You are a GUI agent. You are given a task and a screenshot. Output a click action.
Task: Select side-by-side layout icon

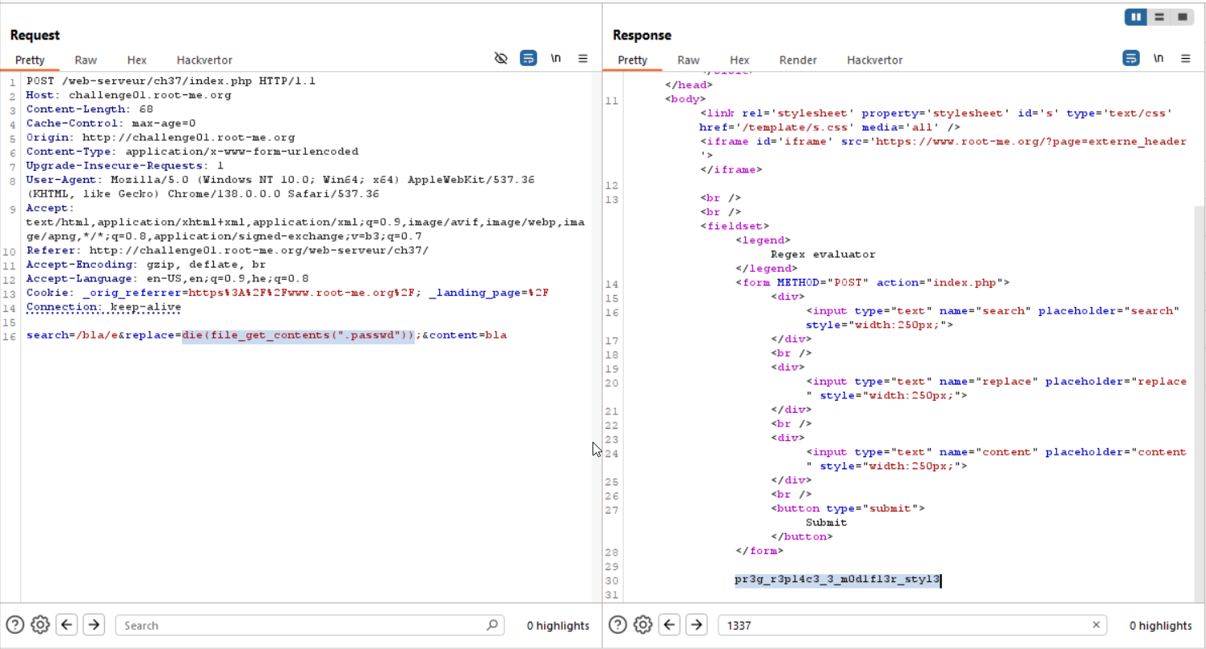point(1137,17)
